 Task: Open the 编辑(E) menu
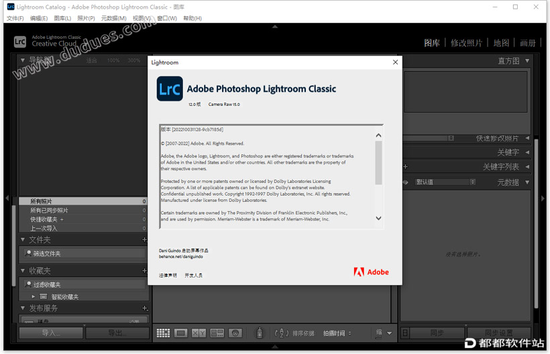[39, 18]
